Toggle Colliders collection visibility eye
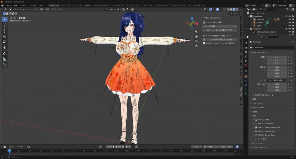The height and width of the screenshot is (159, 296). pos(290,29)
